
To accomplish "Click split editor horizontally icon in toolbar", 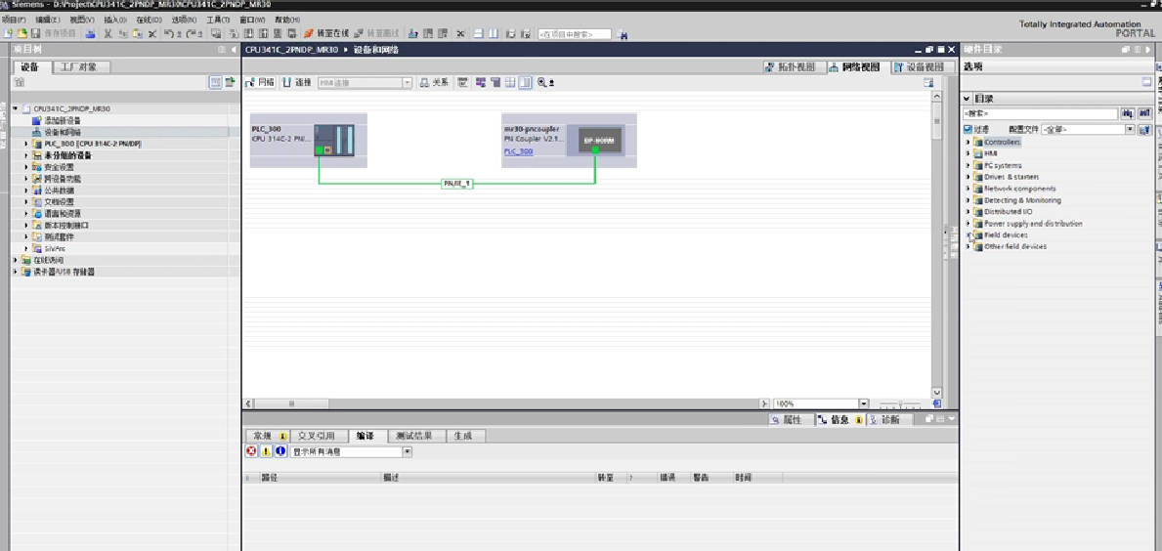I will (479, 33).
